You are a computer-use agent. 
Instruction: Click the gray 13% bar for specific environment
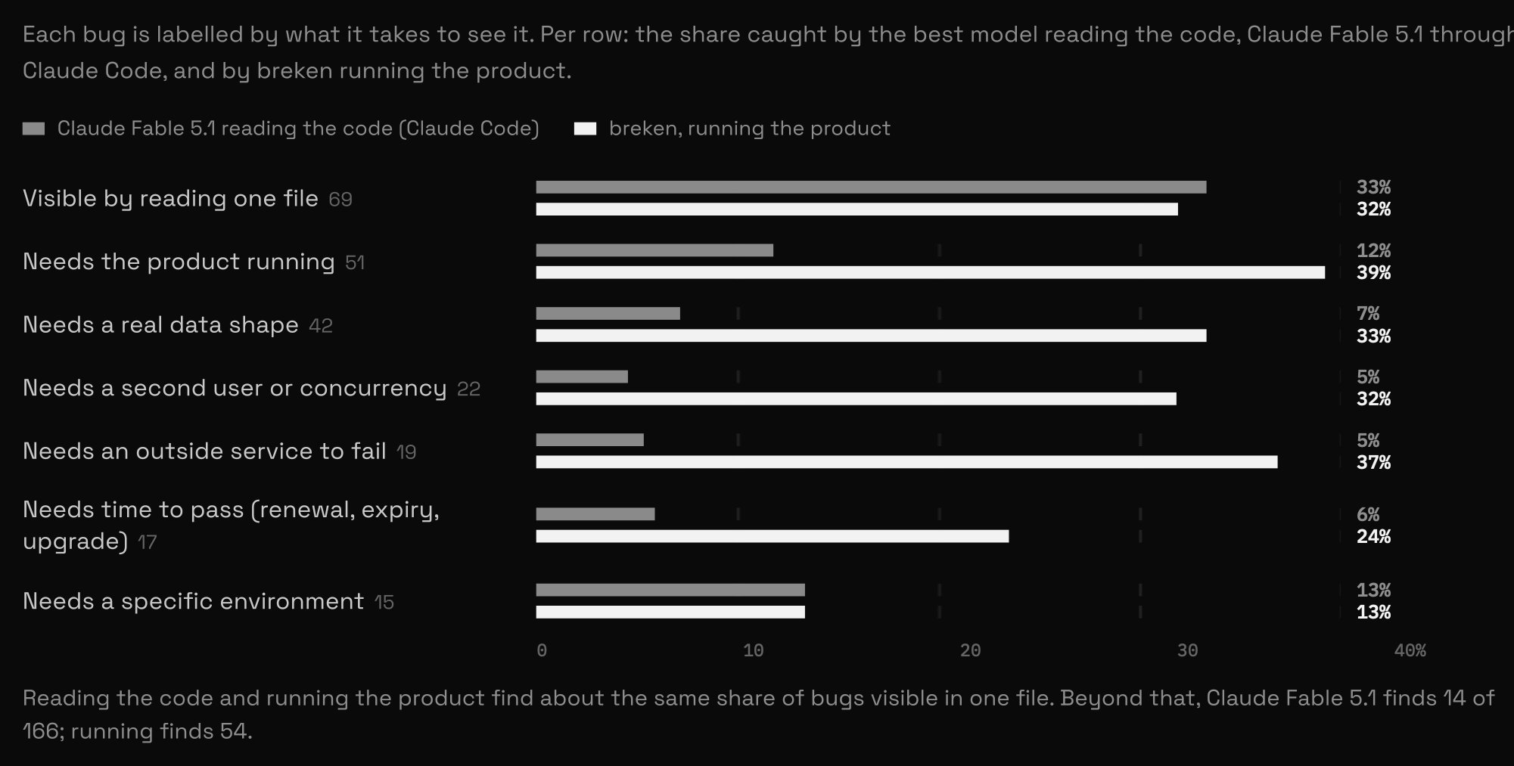670,590
